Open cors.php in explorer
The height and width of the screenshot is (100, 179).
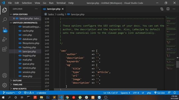[28, 35]
